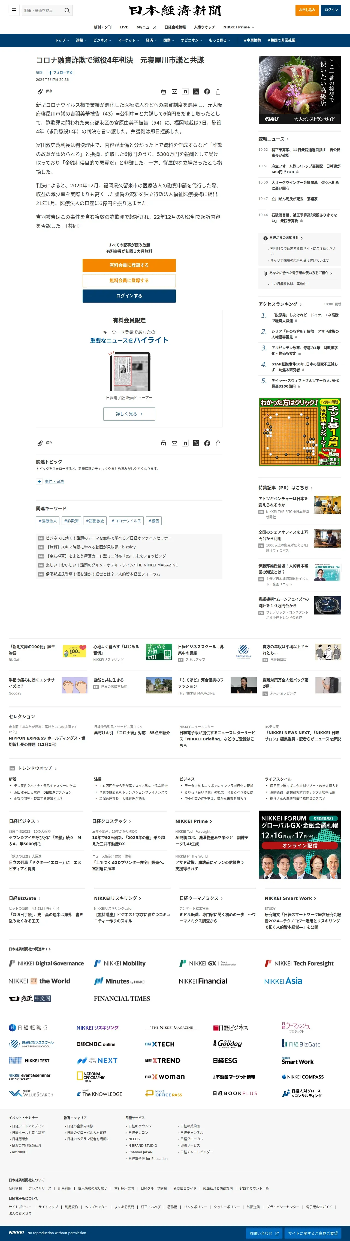The width and height of the screenshot is (350, 1241).
Task: Click the bottom email share icon
Action: click(x=174, y=443)
